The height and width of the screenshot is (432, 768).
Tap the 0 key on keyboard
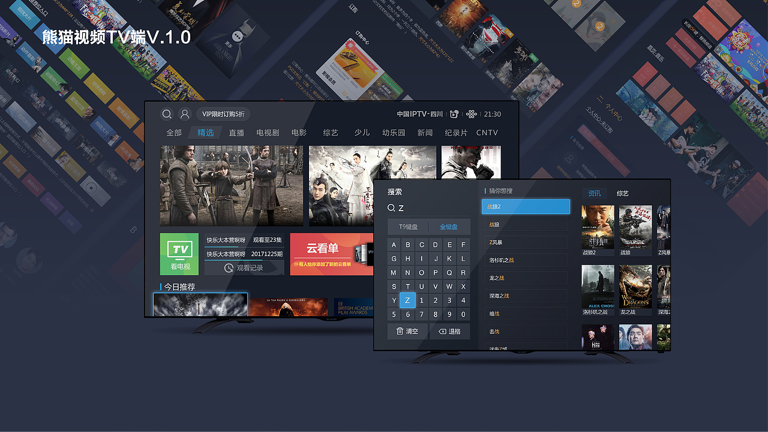tap(463, 314)
